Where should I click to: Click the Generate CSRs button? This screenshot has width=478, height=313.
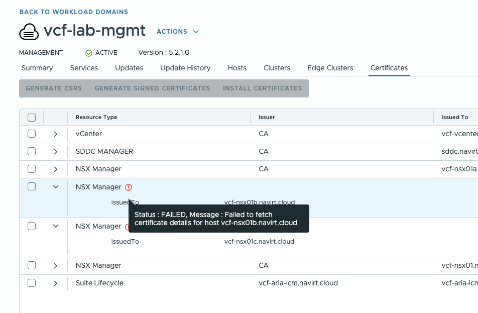click(x=54, y=88)
